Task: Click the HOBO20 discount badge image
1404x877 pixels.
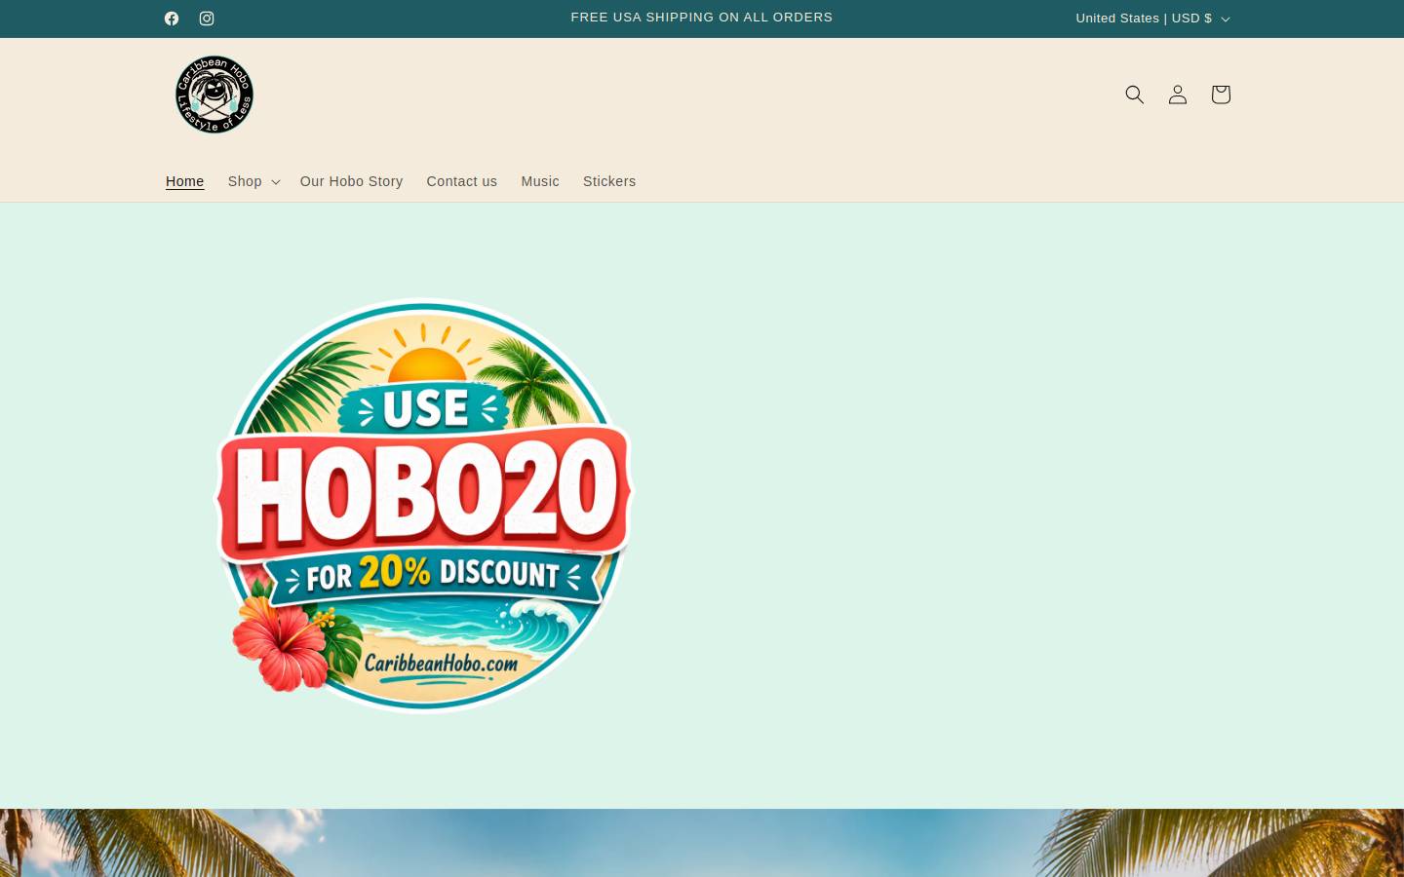Action: coord(424,506)
